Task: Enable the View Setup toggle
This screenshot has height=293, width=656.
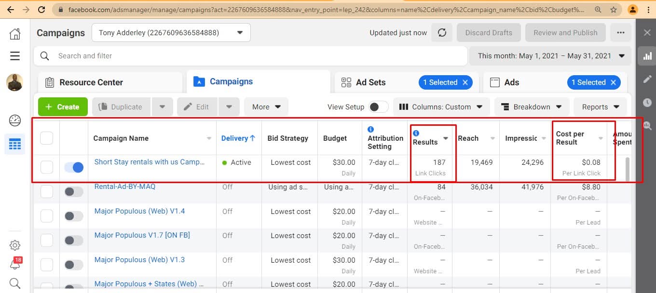Action: click(378, 107)
